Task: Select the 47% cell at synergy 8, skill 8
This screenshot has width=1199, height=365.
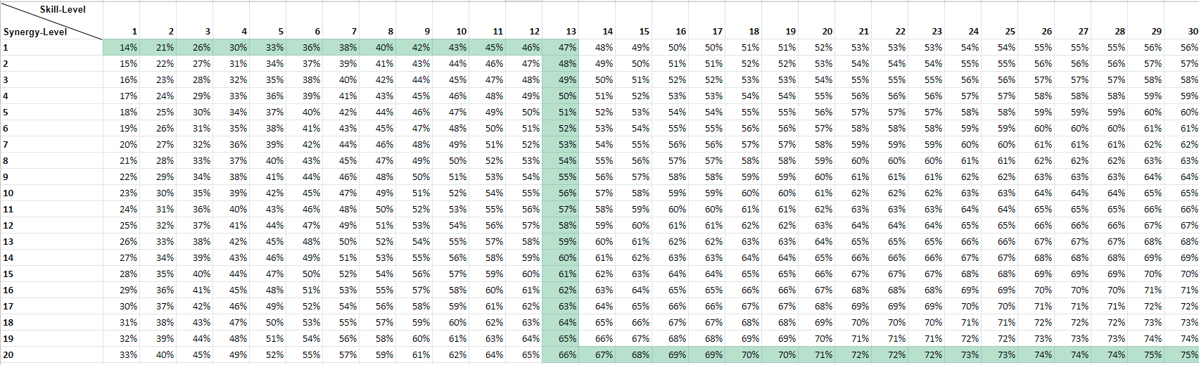Action: (x=384, y=161)
